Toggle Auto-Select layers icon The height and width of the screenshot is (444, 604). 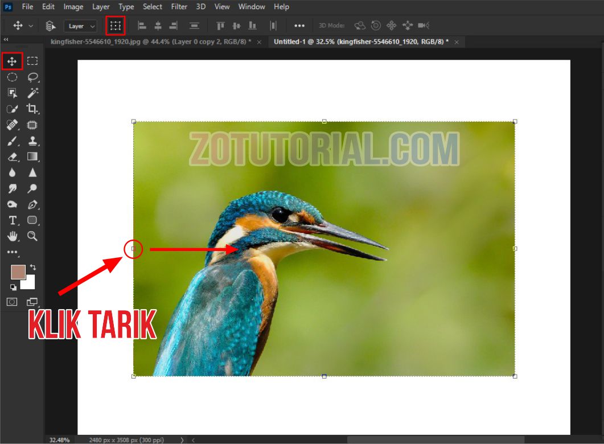click(x=50, y=26)
